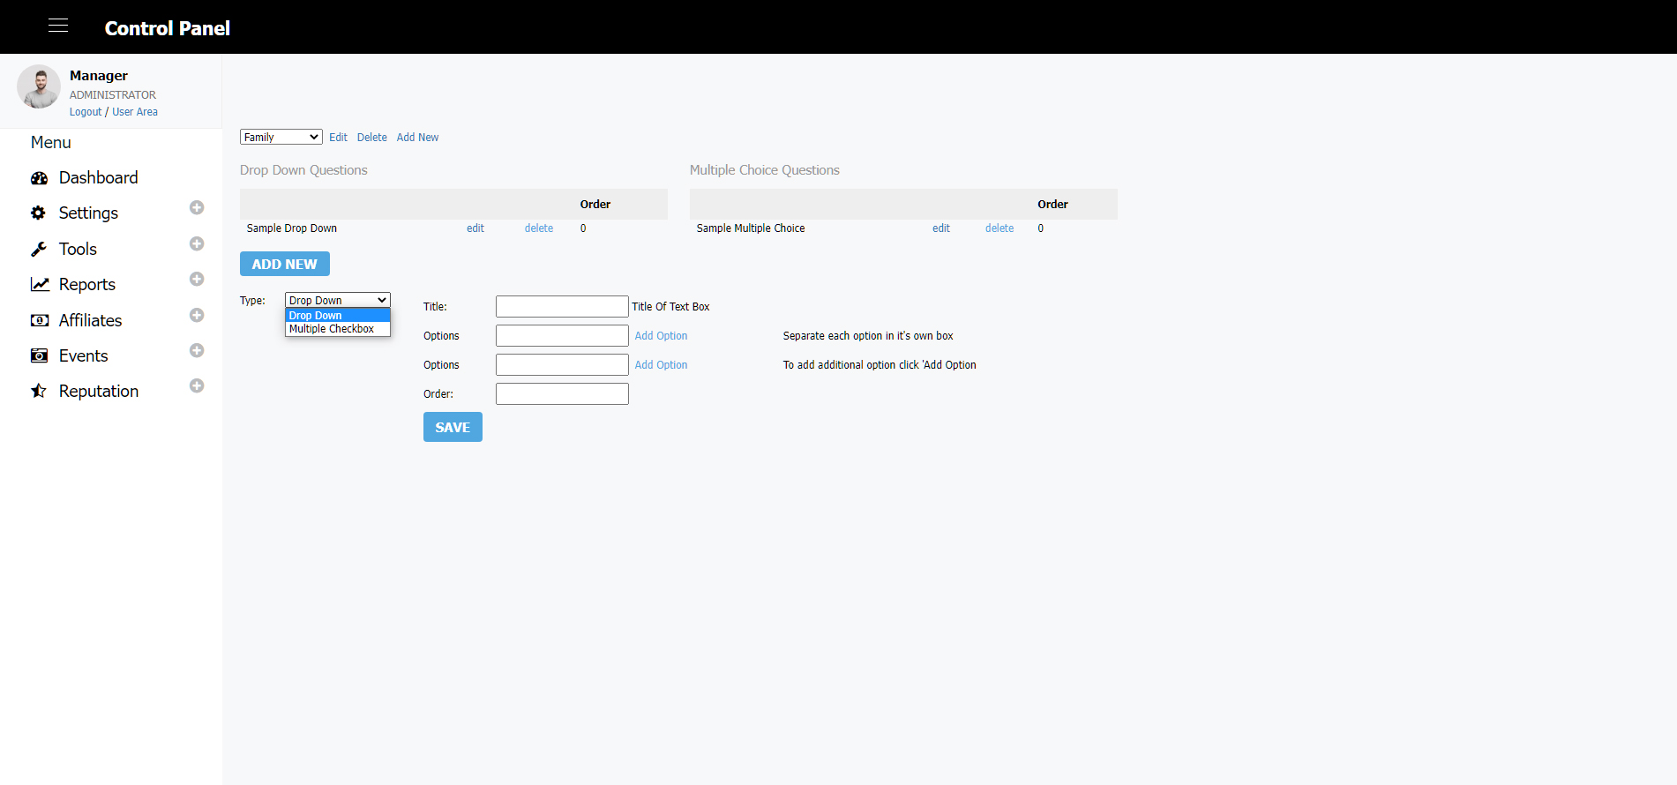Expand the Events submenu plus icon
This screenshot has height=785, width=1677.
[x=197, y=350]
